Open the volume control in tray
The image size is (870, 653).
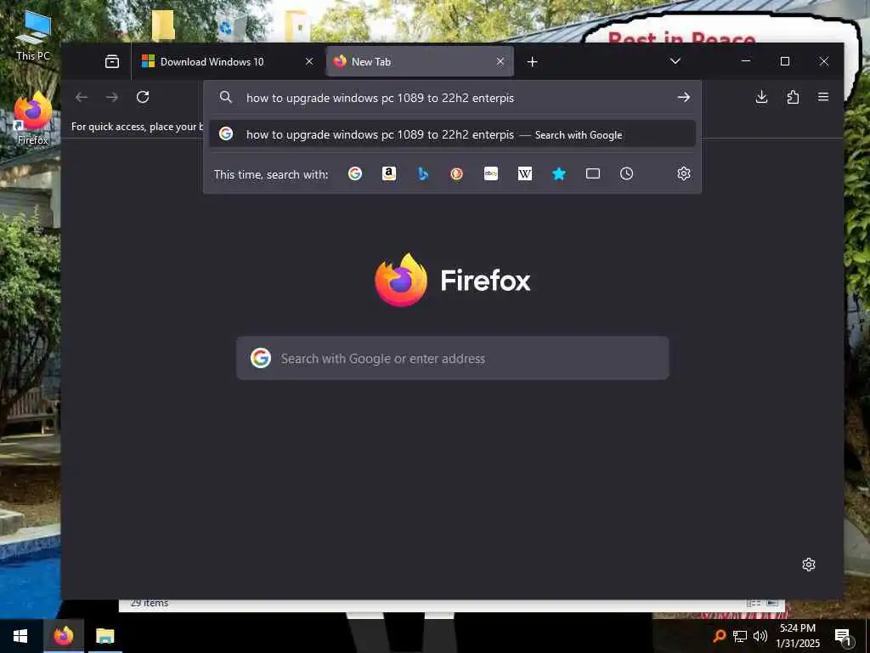point(760,636)
